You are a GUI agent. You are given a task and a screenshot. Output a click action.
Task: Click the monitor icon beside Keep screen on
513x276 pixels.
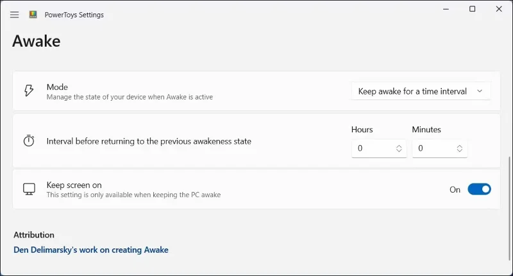tap(29, 189)
